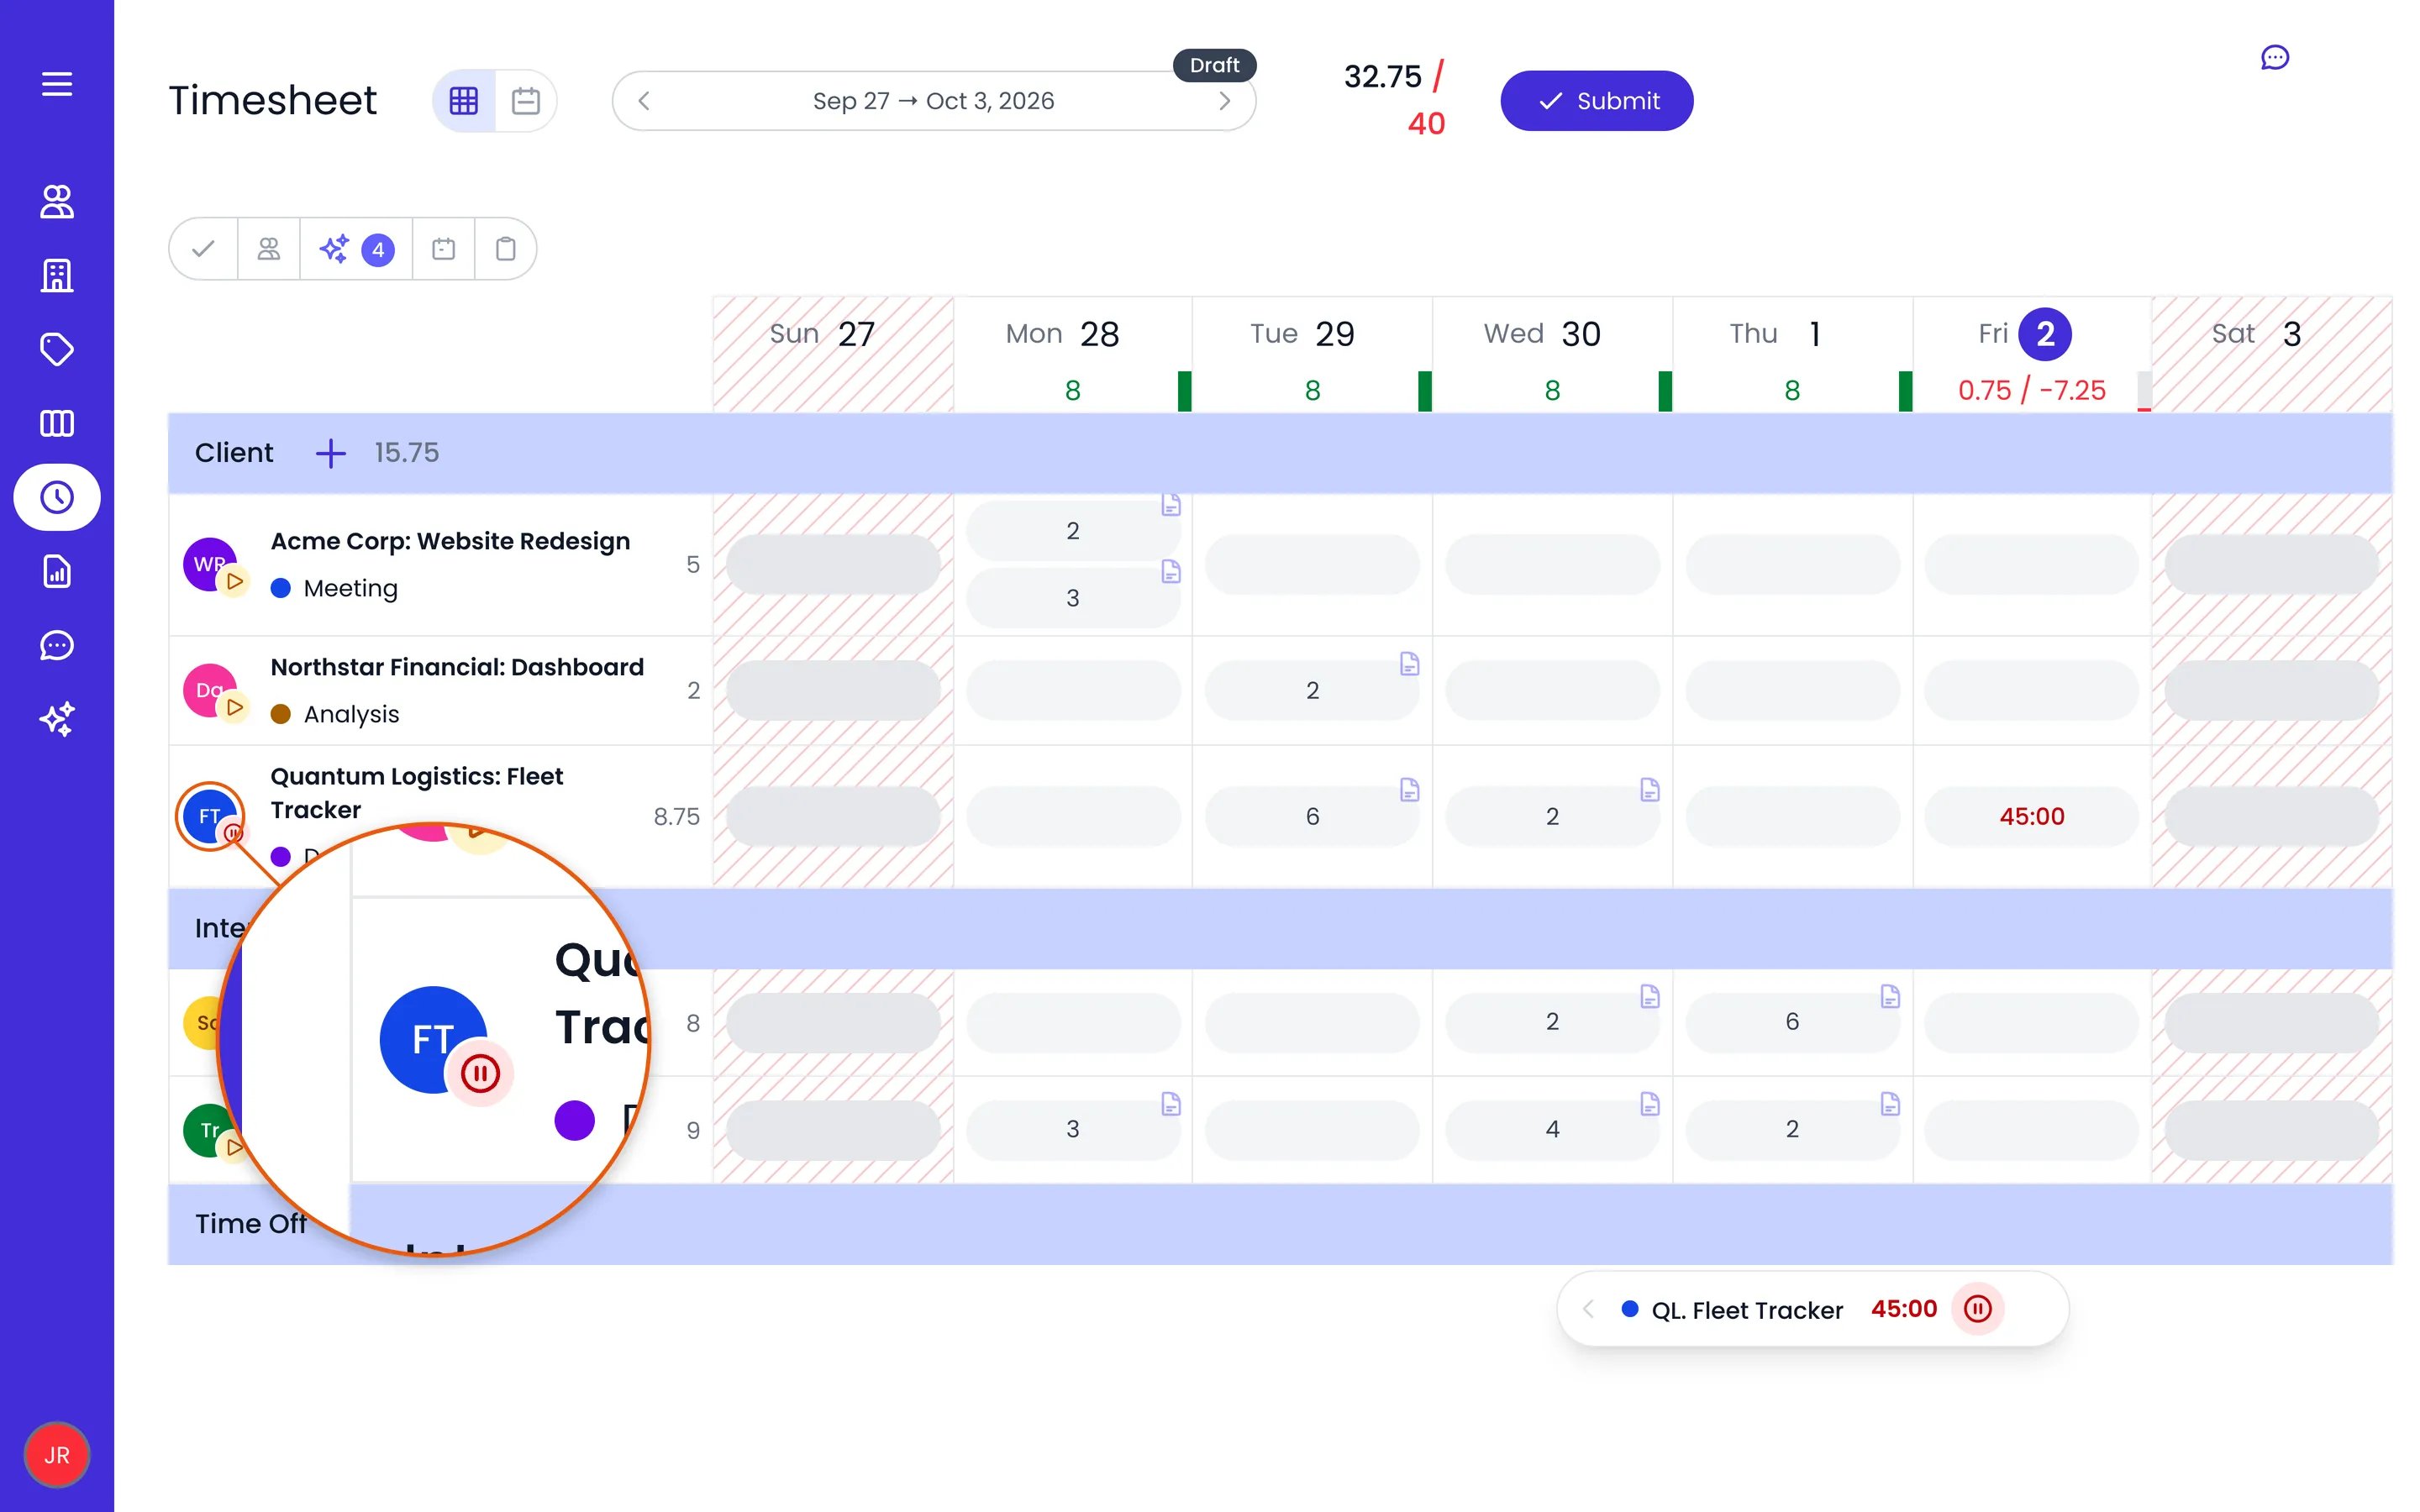Open the tags icon in sidebar

point(57,349)
